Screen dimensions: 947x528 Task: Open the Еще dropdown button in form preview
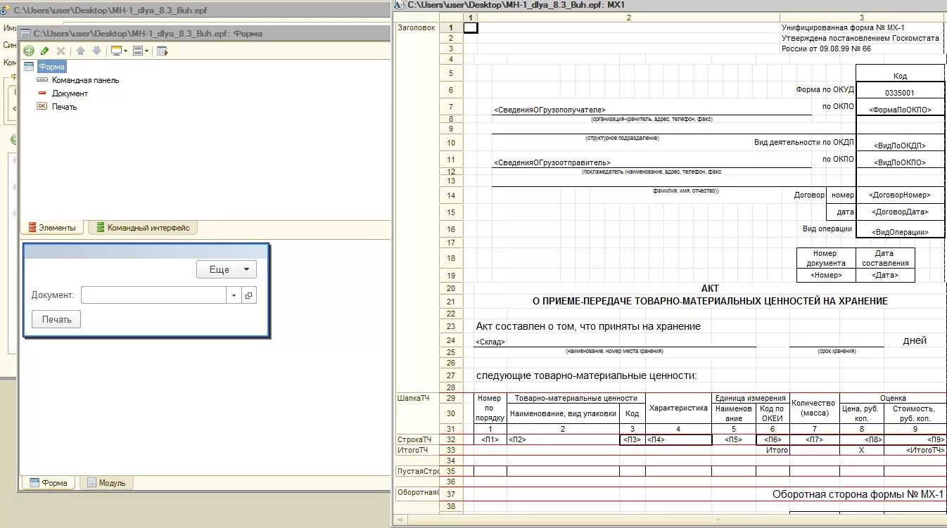pos(227,269)
